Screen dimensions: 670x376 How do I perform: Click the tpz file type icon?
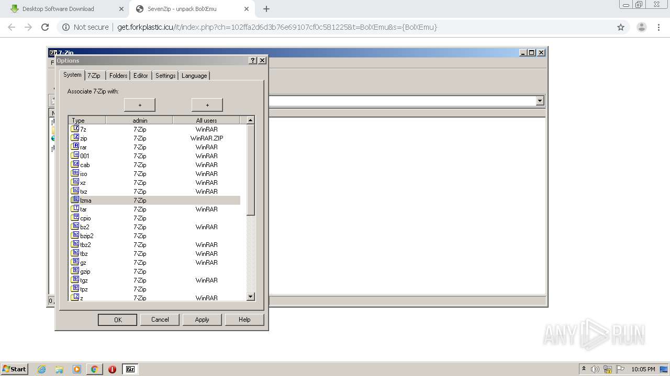[75, 289]
